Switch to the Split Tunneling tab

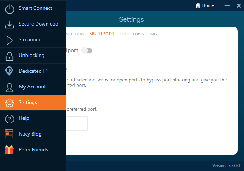[138, 34]
